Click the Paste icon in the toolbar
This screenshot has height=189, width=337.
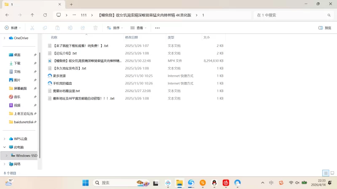tap(57, 28)
